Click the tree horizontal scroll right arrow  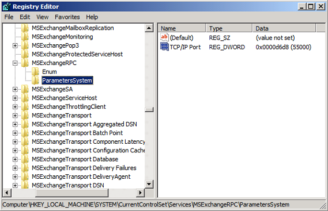click(x=140, y=193)
